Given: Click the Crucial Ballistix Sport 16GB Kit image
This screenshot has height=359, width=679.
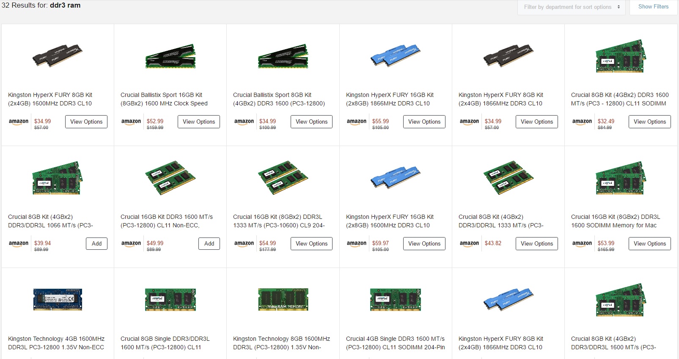Looking at the screenshot, I should point(170,56).
